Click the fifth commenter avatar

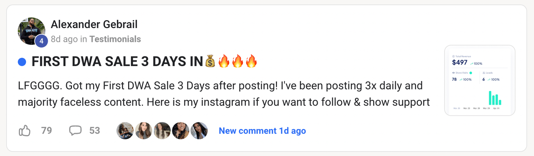point(199,131)
